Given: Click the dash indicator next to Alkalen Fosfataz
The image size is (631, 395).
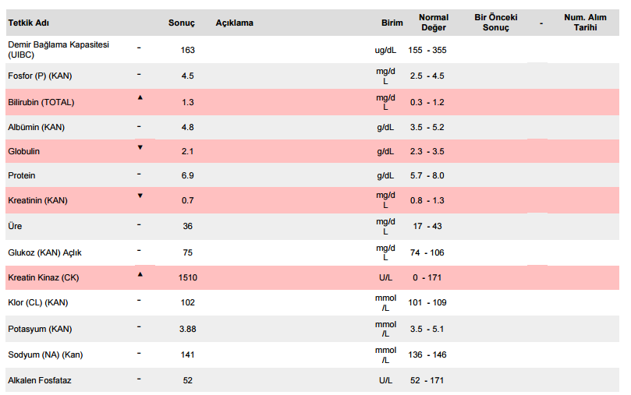Looking at the screenshot, I should pyautogui.click(x=139, y=379).
